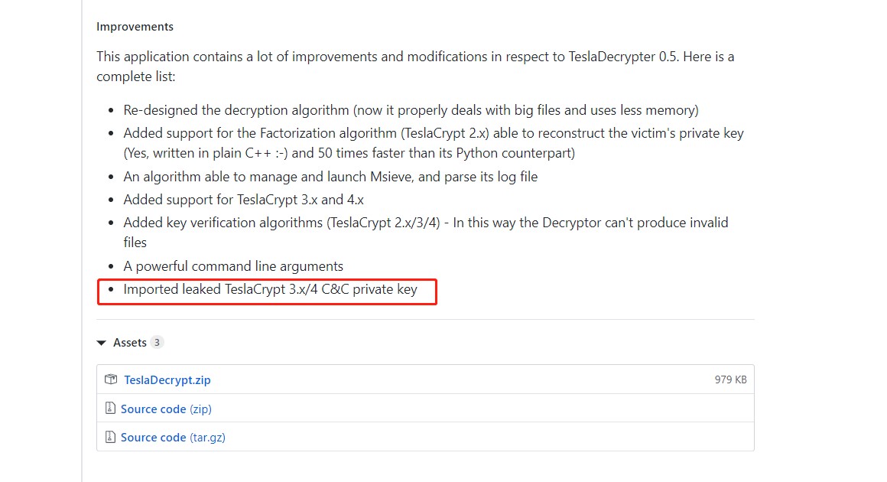
Task: Click the TeslaCrypt 3.x and 4.x support bullet
Action: pos(245,200)
